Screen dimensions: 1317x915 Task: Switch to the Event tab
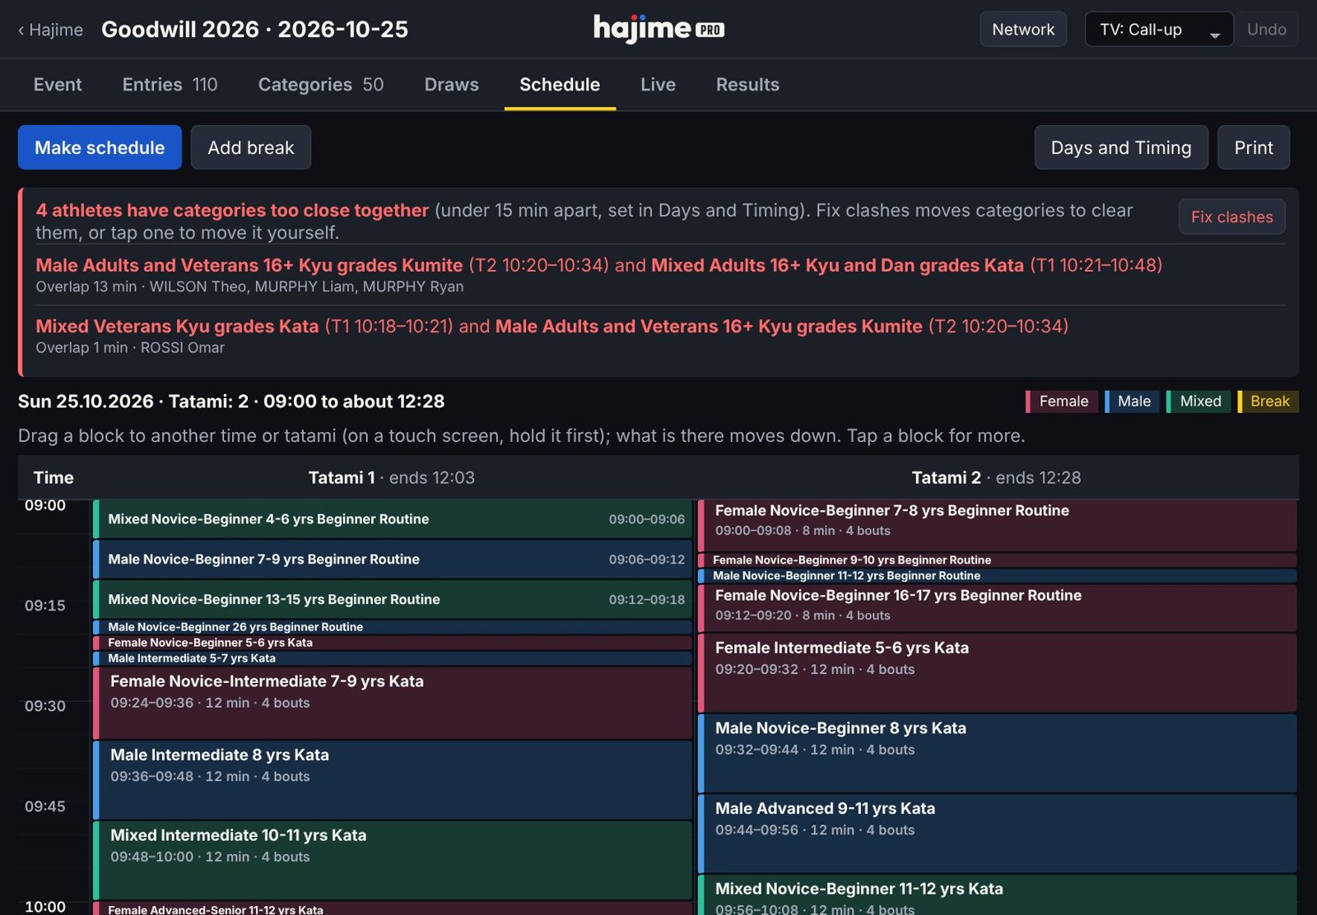coord(58,85)
